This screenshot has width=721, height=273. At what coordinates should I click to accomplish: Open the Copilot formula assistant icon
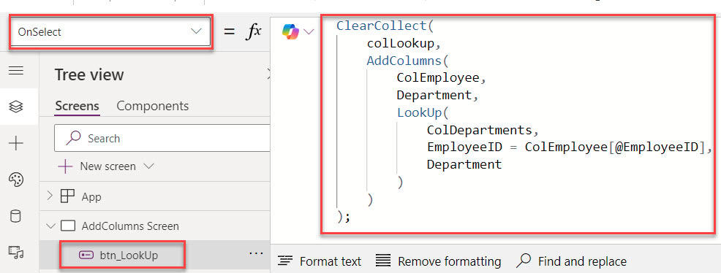tap(291, 31)
